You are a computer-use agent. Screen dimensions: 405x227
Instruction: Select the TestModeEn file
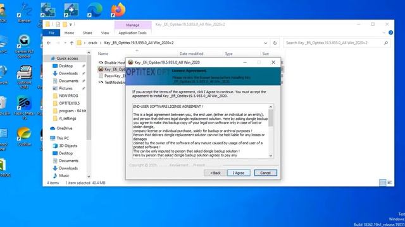click(112, 83)
